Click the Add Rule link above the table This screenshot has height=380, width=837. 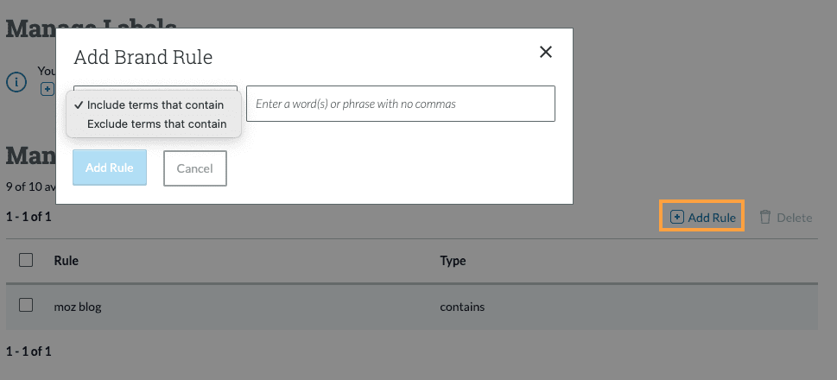point(712,218)
